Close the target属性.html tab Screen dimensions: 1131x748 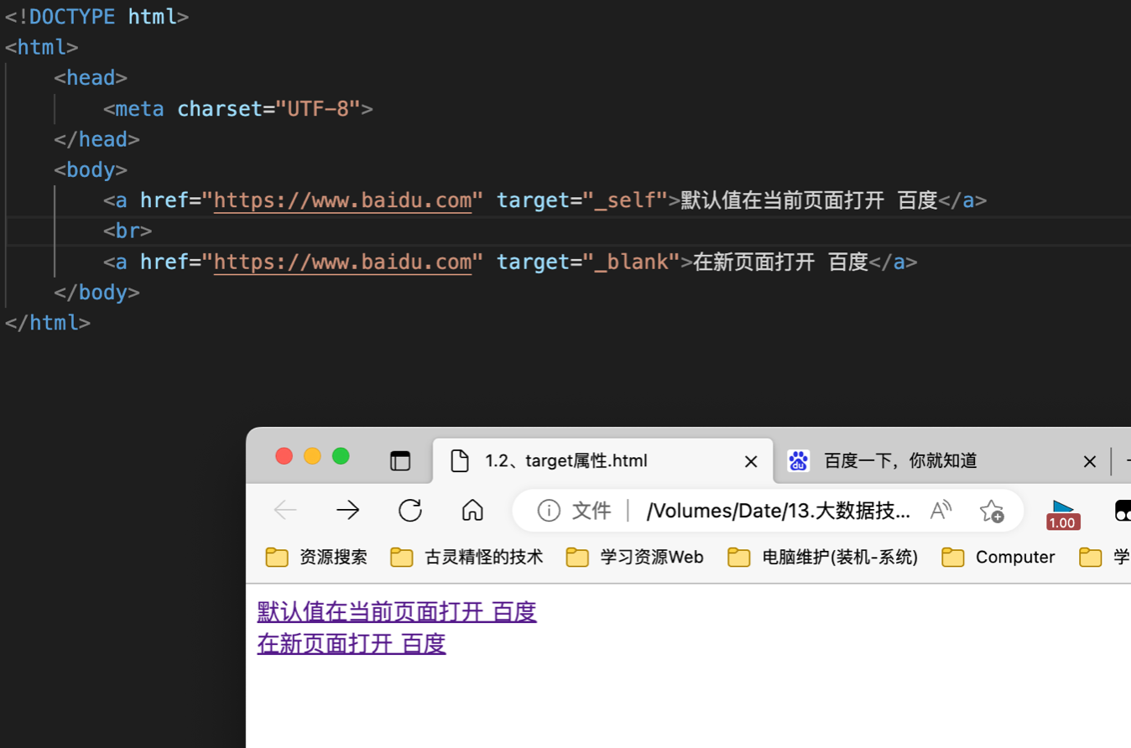[x=751, y=461]
